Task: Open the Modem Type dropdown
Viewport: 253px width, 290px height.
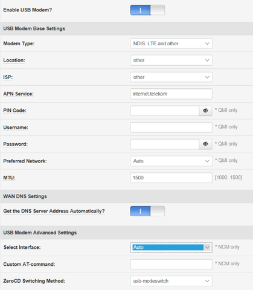Action: 171,43
